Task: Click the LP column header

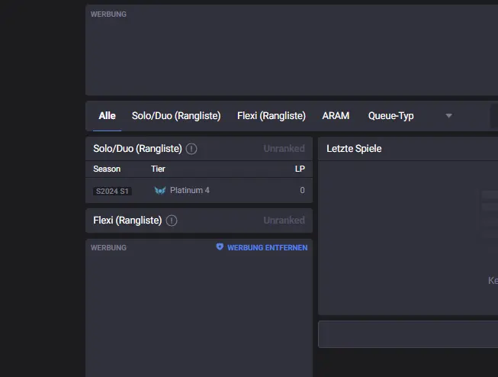Action: (300, 169)
